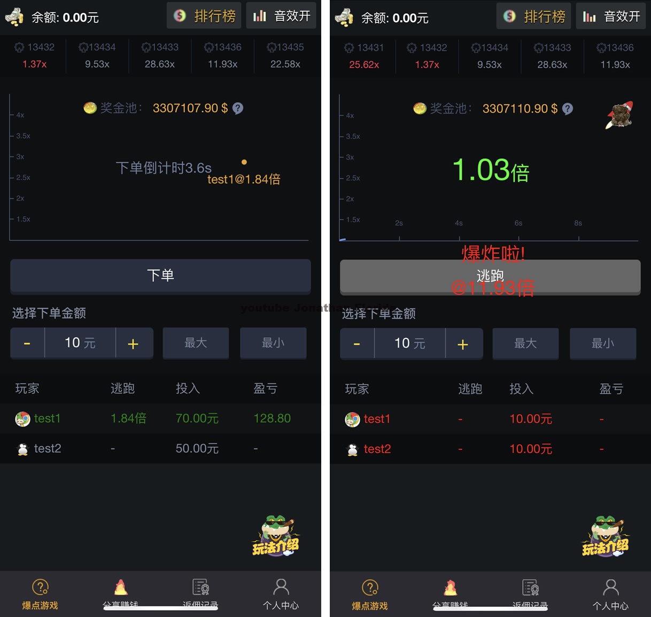This screenshot has width=651, height=617.
Task: Open 爆点游戏 tab on left screen
Action: 40,594
